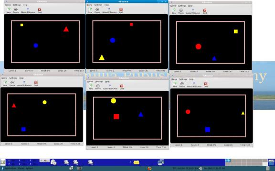Click small yellow triangle in game with blue square and red circle

pos(243,113)
